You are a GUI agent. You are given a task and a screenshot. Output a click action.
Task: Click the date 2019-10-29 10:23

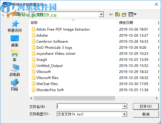click(x=134, y=54)
